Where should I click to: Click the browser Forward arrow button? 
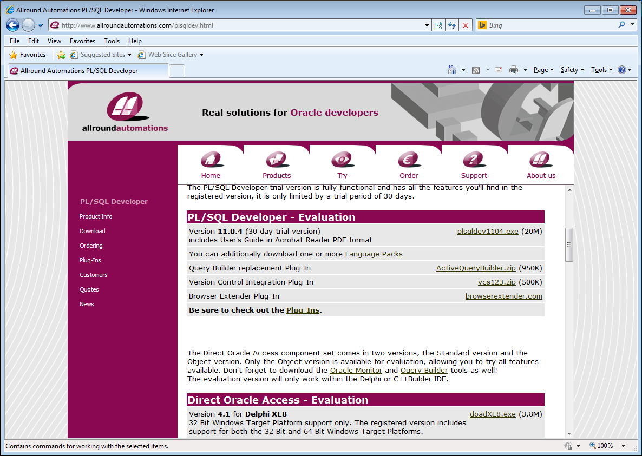[x=28, y=25]
